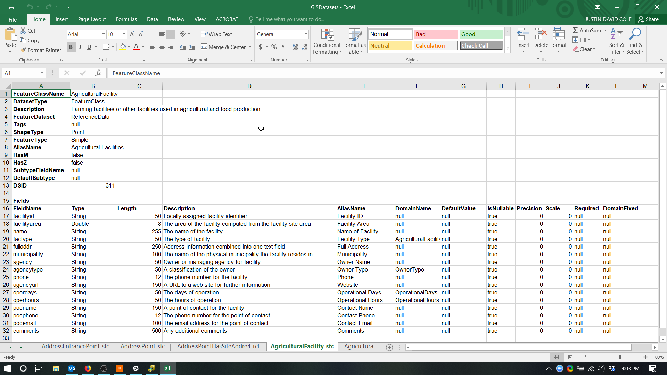Select the Italic formatting icon

(80, 47)
